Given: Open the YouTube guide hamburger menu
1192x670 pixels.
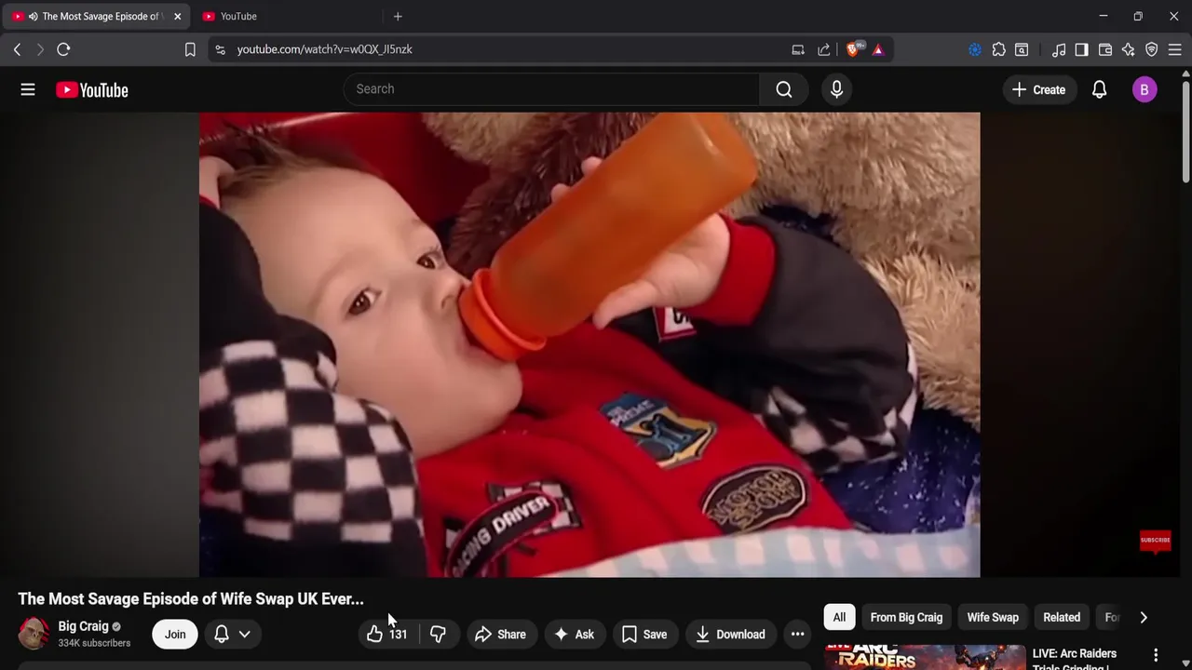Looking at the screenshot, I should tap(28, 89).
